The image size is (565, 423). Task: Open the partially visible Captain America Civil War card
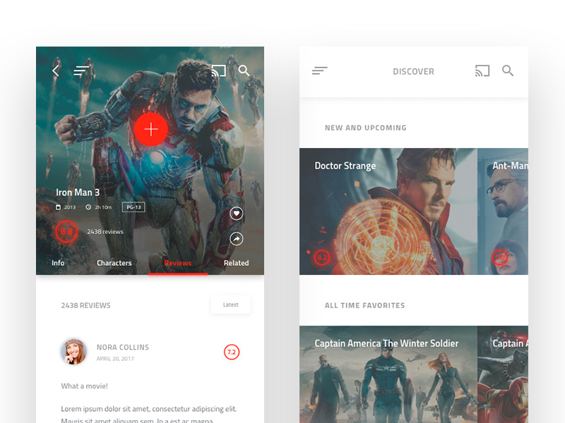[503, 374]
